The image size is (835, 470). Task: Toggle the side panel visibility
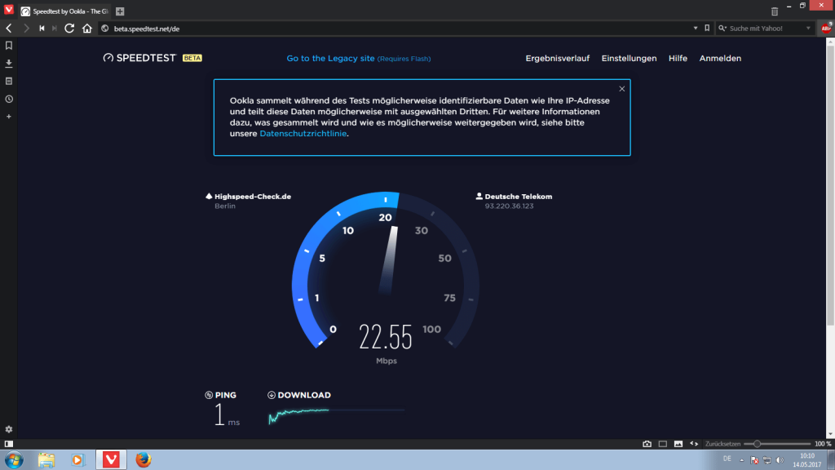pyautogui.click(x=8, y=444)
